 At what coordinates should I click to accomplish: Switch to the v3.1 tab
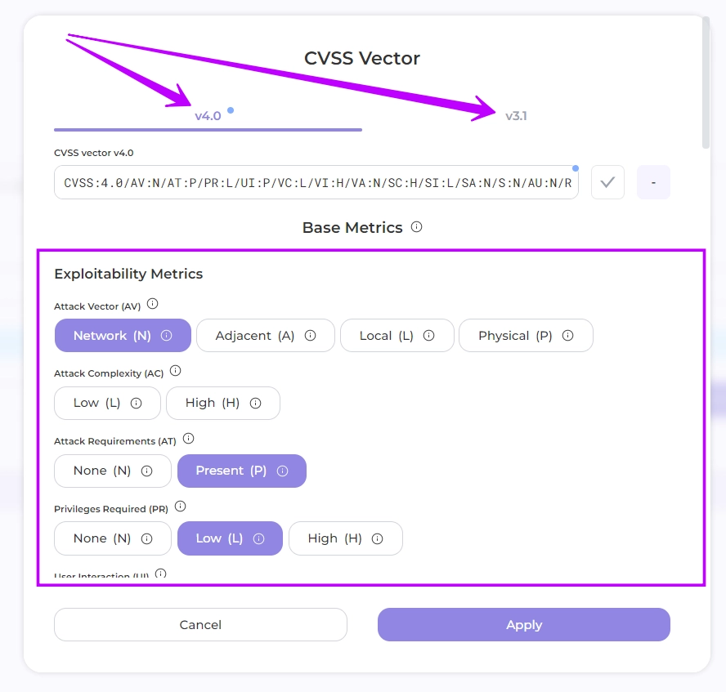[516, 116]
